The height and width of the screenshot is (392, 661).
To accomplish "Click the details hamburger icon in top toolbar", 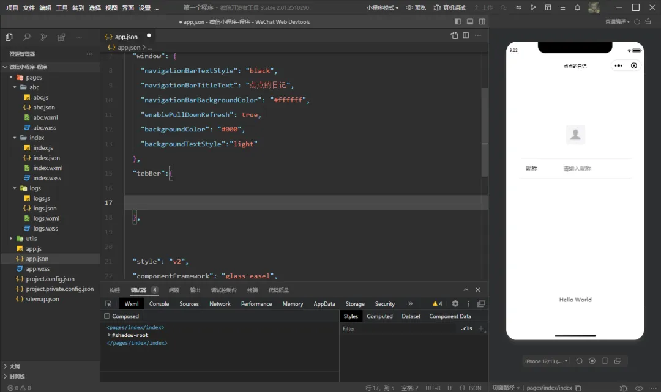I will [x=563, y=7].
